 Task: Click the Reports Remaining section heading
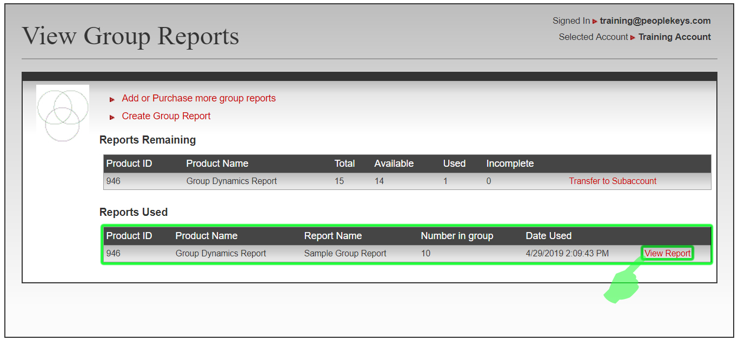click(147, 140)
